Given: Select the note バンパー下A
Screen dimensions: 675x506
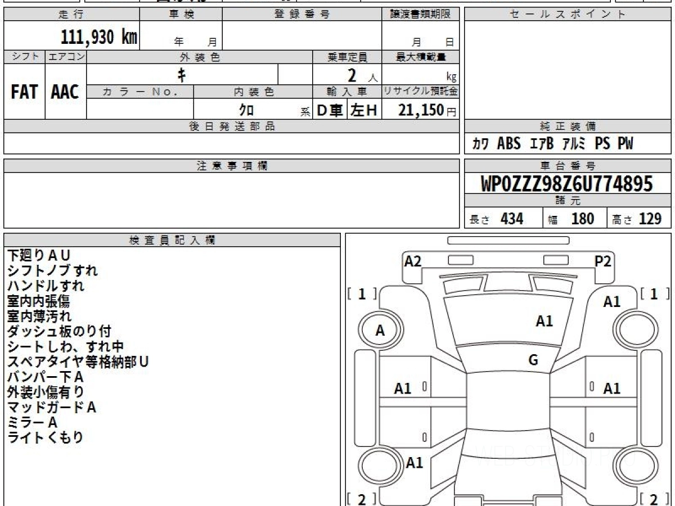Looking at the screenshot, I should pyautogui.click(x=46, y=377).
